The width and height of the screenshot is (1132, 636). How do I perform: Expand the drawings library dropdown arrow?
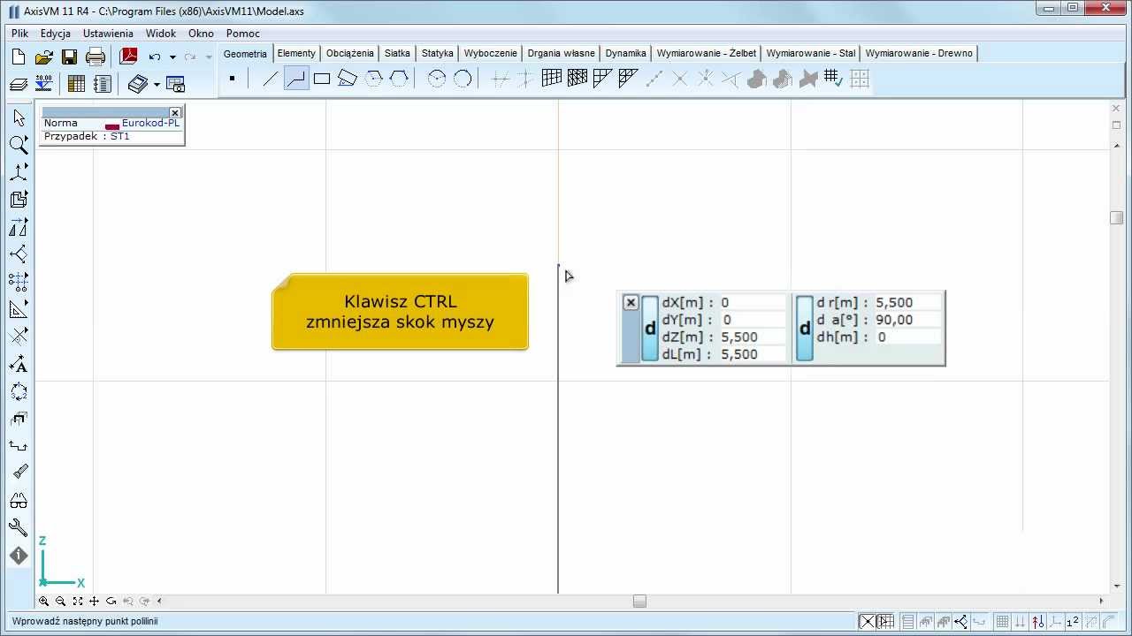[x=157, y=85]
